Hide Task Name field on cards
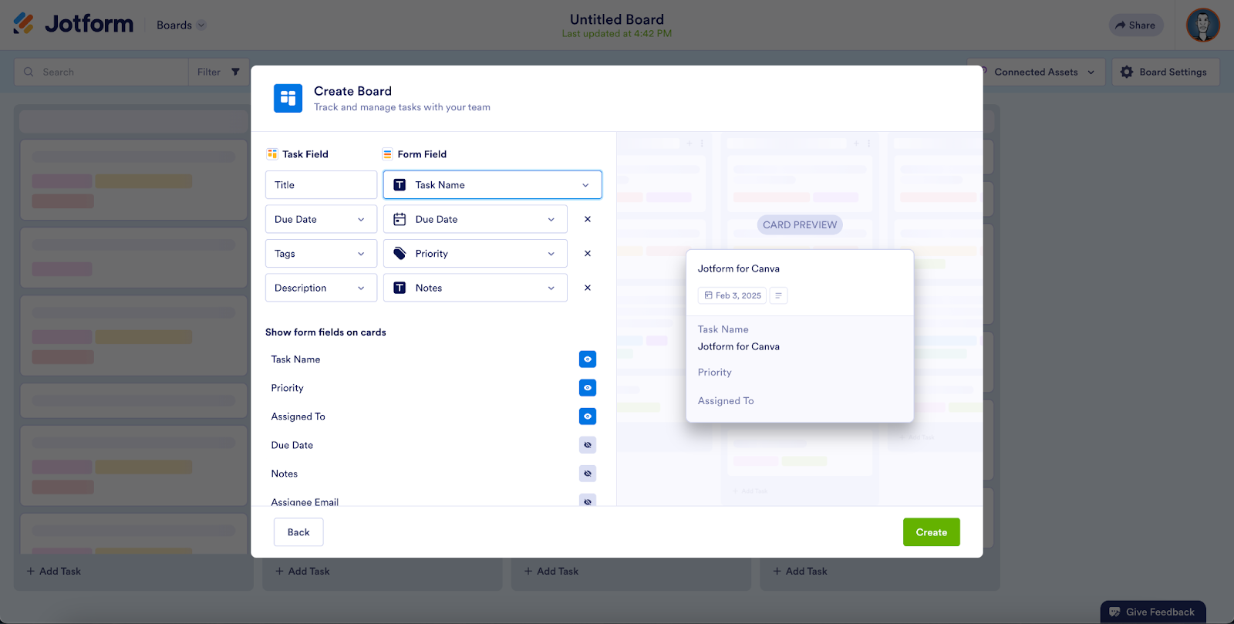The image size is (1234, 624). click(588, 359)
